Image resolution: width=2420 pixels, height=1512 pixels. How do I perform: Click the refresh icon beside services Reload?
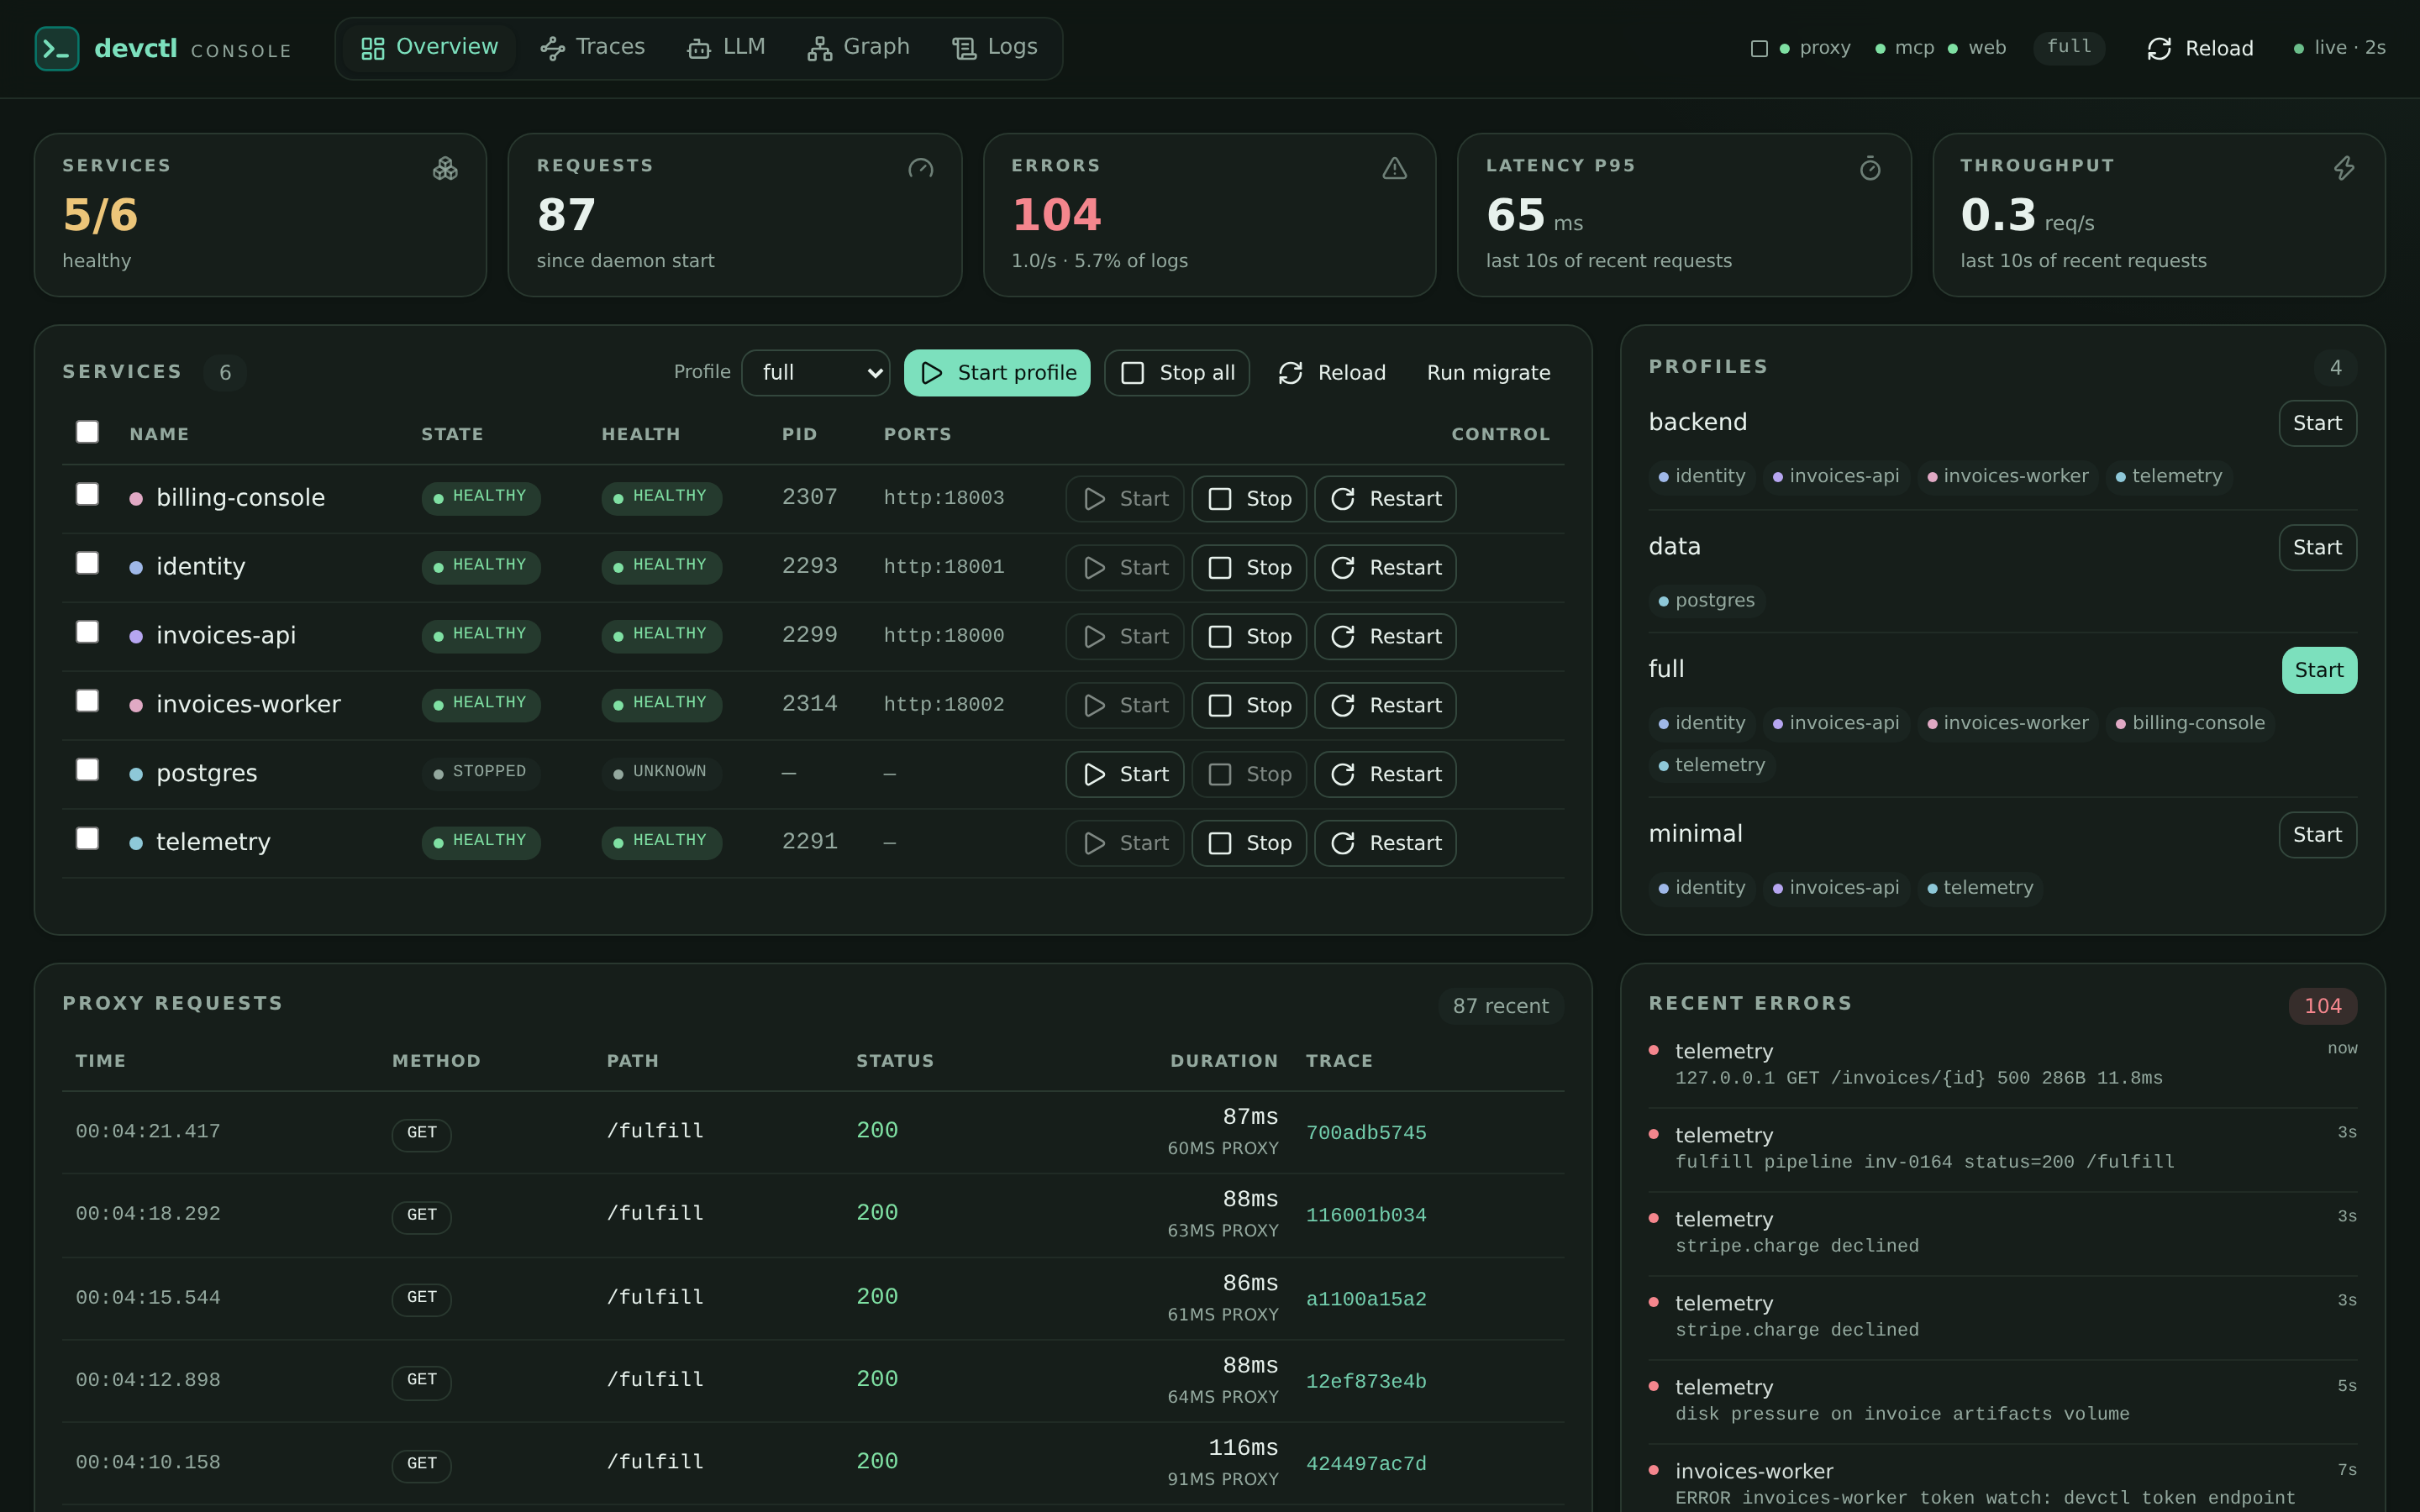pyautogui.click(x=1290, y=373)
